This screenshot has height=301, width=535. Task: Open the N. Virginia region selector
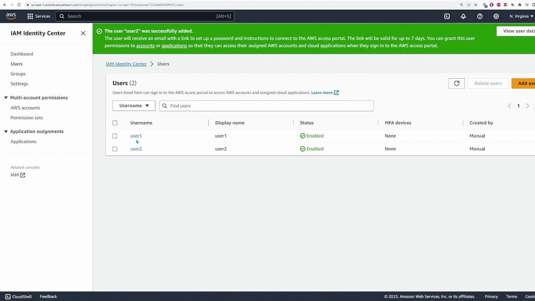tap(521, 16)
